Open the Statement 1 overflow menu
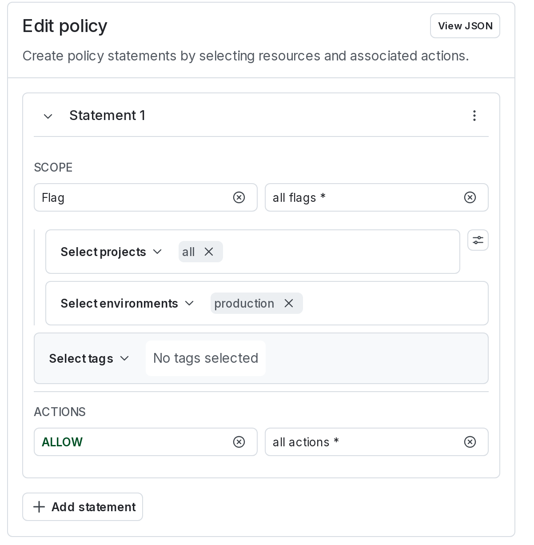The height and width of the screenshot is (545, 534). [474, 116]
